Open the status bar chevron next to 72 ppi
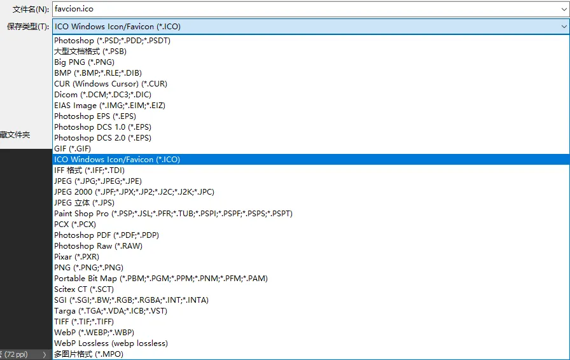Image resolution: width=570 pixels, height=360 pixels. 45,354
